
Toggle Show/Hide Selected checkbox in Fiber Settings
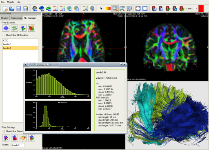pos(4,131)
